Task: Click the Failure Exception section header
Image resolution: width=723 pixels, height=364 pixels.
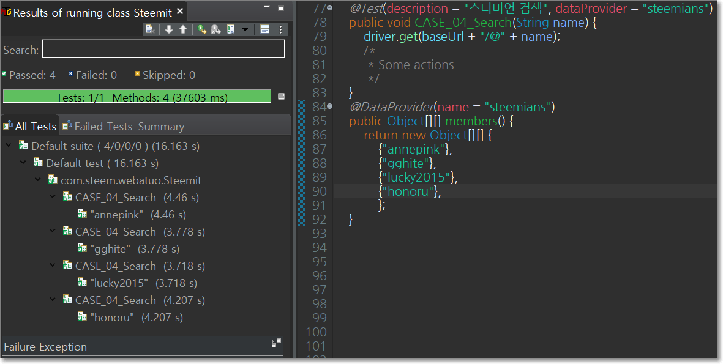Action: click(45, 347)
